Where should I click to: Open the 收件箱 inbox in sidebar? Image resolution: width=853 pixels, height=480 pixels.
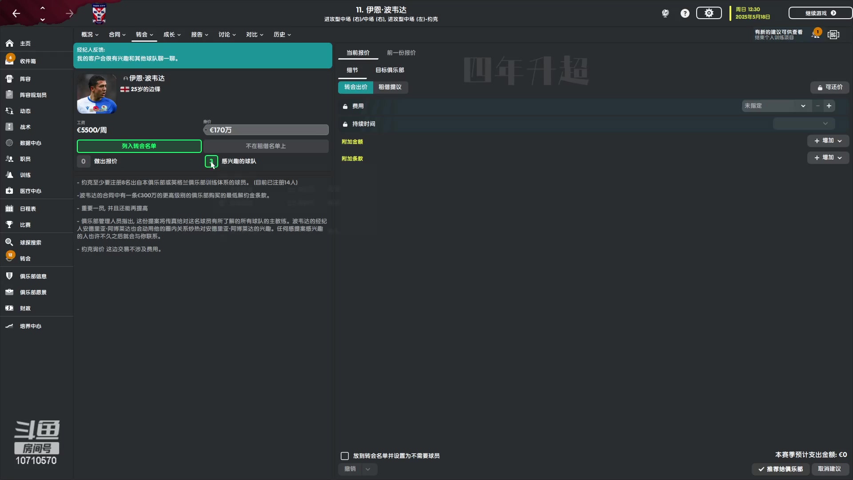(28, 61)
